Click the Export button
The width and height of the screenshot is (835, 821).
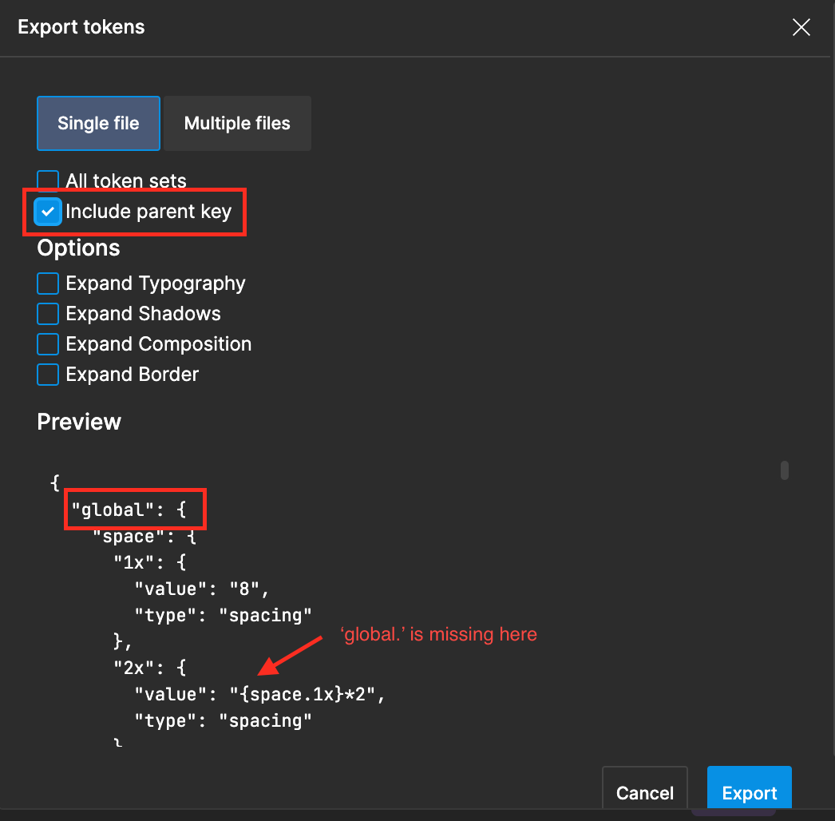click(x=749, y=792)
